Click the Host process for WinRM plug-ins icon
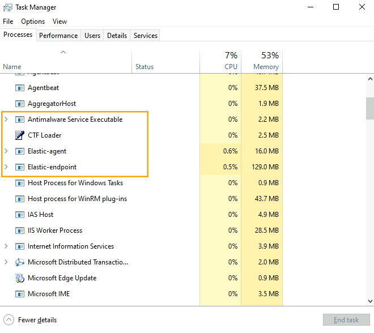The height and width of the screenshot is (333, 374). point(20,199)
